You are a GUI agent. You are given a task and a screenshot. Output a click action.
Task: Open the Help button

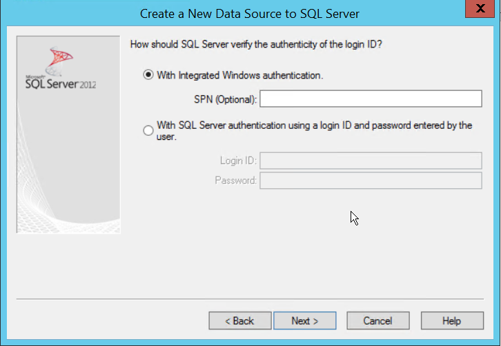tap(451, 321)
